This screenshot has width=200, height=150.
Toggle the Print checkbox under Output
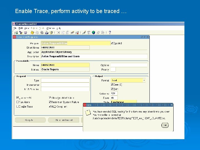112,89
